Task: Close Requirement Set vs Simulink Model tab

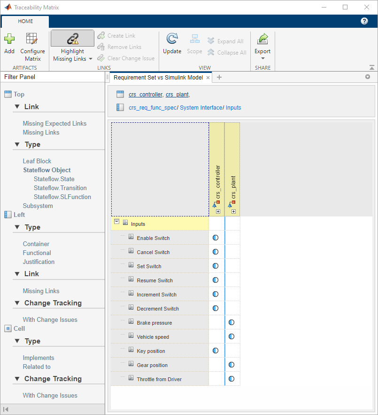Action: point(208,78)
